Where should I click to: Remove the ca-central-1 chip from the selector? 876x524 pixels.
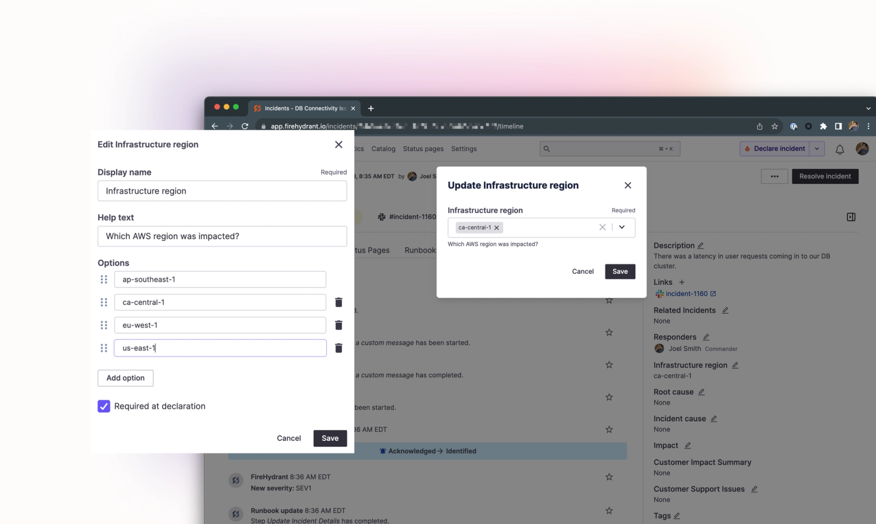coord(497,228)
